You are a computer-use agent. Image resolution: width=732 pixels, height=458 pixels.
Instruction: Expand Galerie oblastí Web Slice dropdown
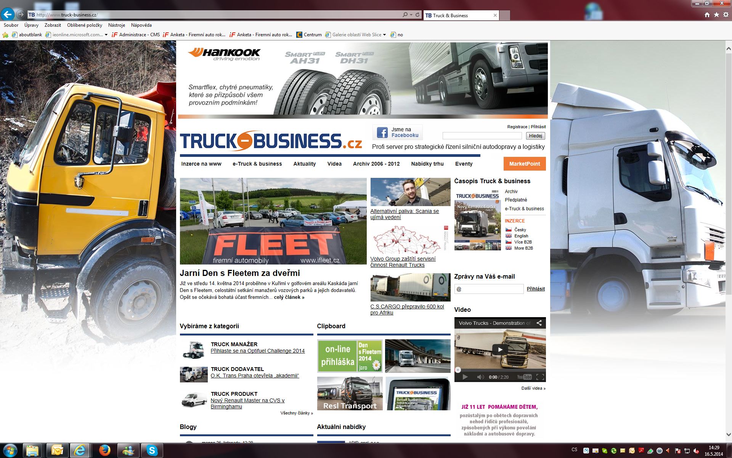click(384, 35)
